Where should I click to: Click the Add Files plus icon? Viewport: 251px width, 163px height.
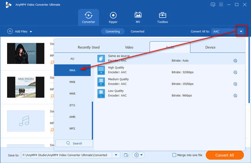click(x=10, y=31)
